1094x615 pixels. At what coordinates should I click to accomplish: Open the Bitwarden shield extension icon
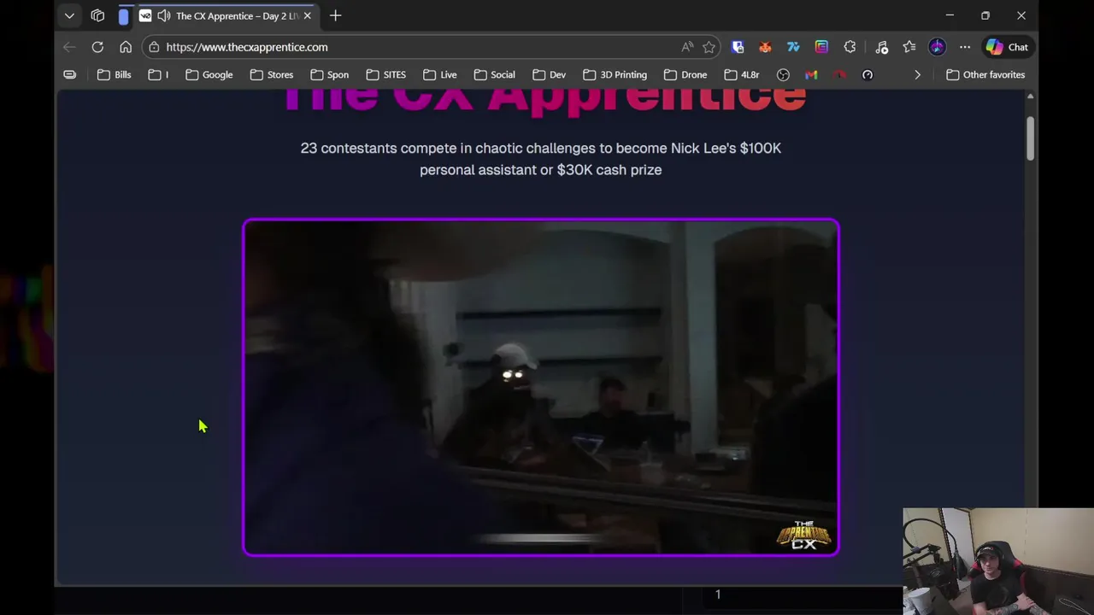[738, 47]
